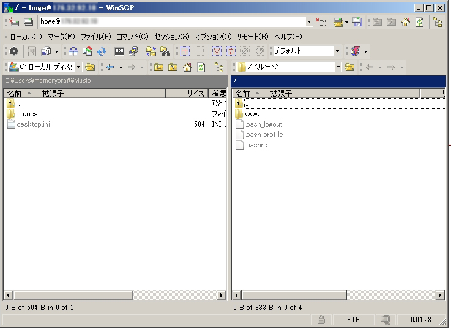Open the リモート(R) menu

(x=253, y=37)
